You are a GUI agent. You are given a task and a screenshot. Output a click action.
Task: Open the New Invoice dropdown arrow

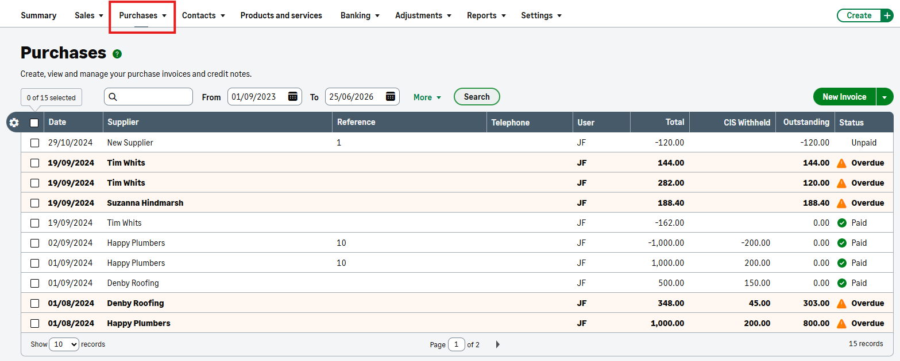[x=884, y=97]
